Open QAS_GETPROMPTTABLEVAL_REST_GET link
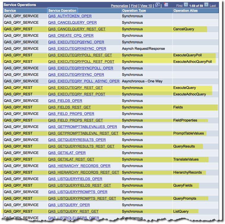 [83, 133]
